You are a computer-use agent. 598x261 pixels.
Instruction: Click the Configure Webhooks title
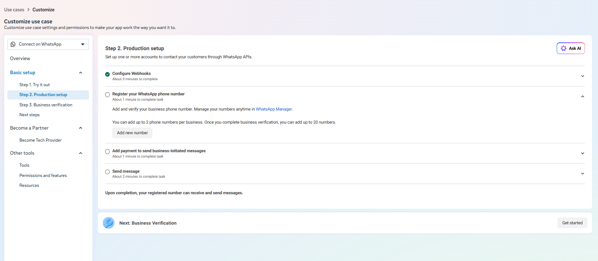(132, 73)
